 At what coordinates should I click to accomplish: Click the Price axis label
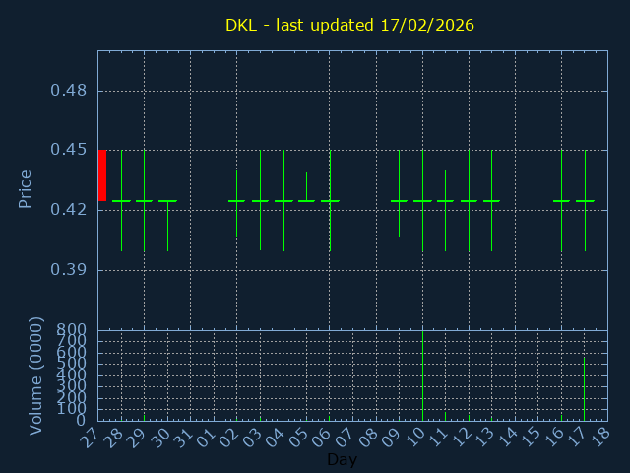pos(26,188)
